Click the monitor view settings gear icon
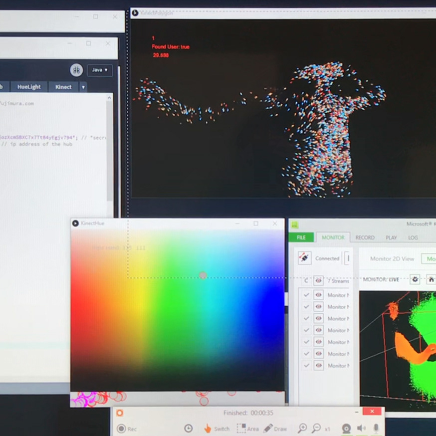The height and width of the screenshot is (436, 436). 415,279
